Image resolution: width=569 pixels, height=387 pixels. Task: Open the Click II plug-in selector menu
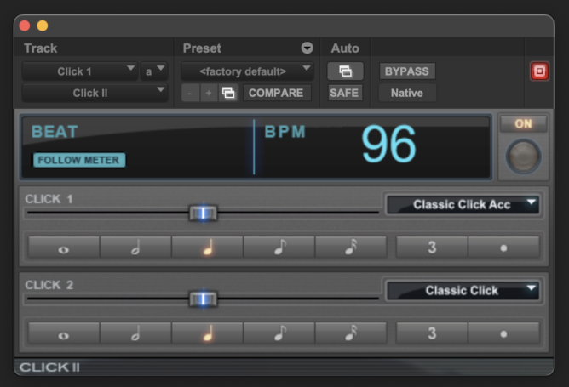[95, 93]
